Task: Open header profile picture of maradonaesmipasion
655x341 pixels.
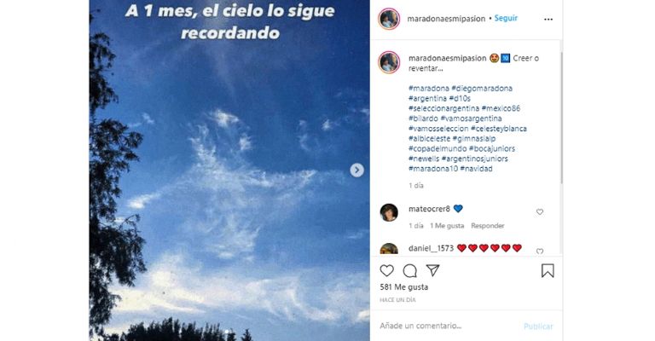Action: pyautogui.click(x=389, y=19)
